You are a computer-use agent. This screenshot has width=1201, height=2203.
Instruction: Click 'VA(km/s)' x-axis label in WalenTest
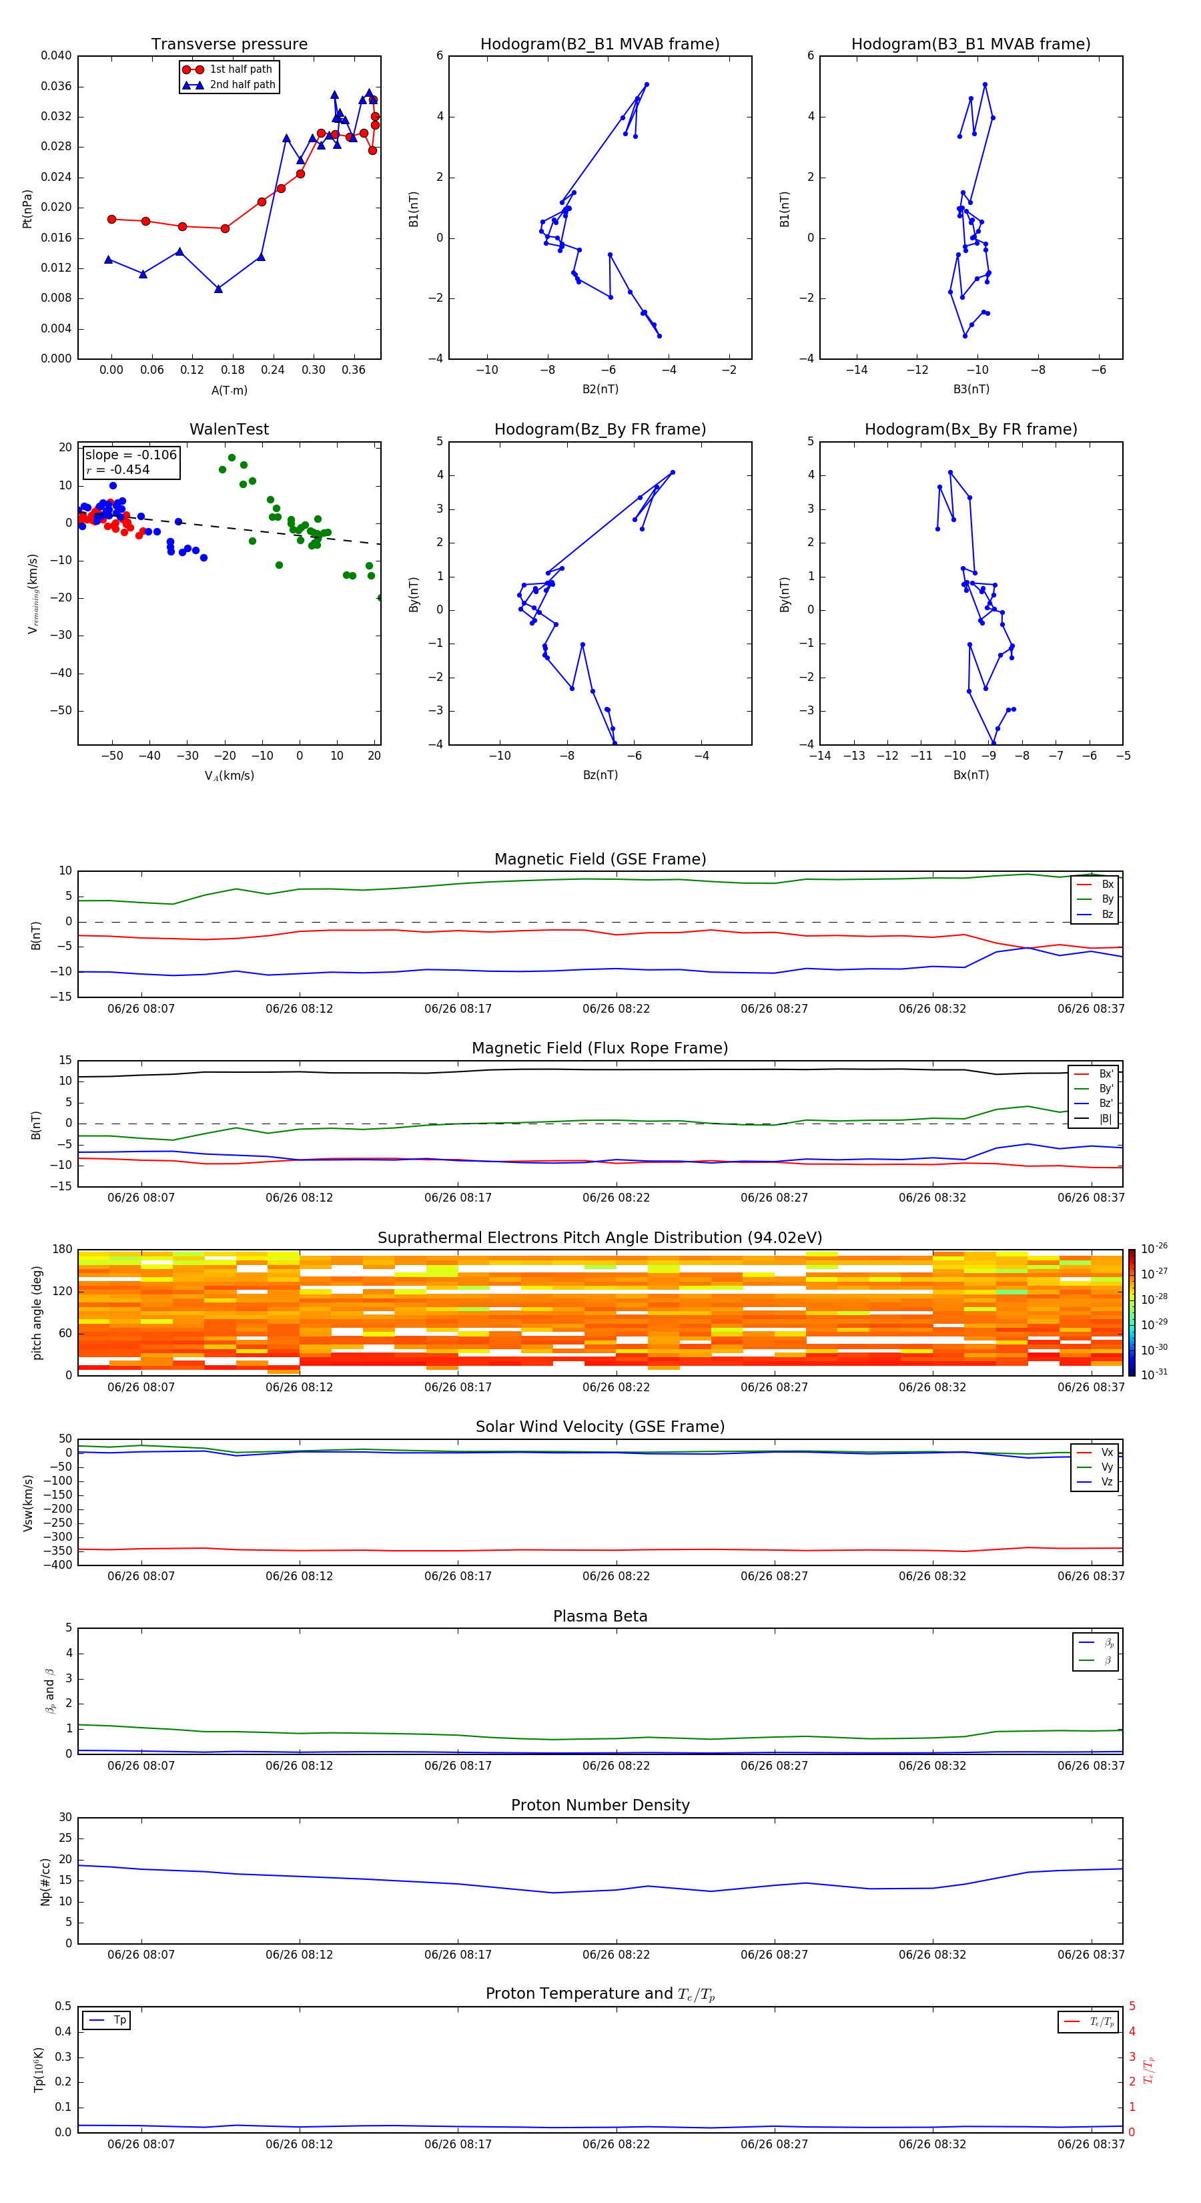click(229, 776)
